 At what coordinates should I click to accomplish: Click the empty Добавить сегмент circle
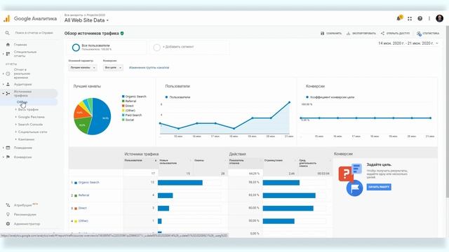coord(157,48)
